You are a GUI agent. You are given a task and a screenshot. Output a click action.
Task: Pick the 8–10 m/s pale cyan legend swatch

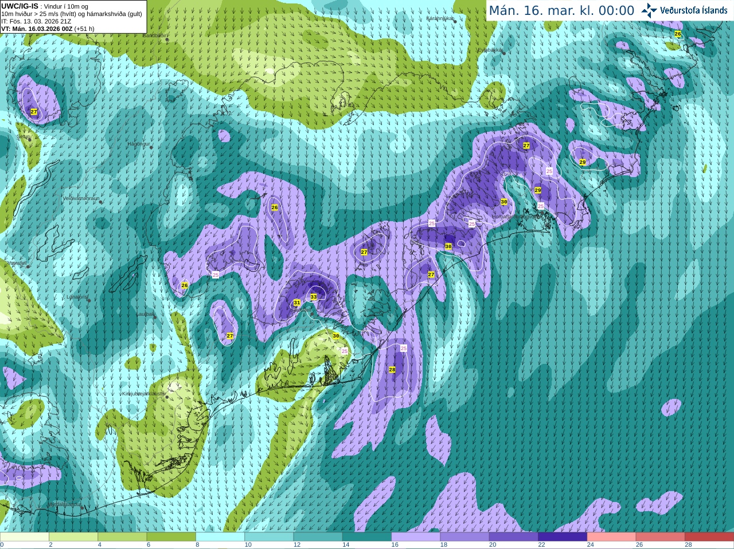[x=220, y=537]
